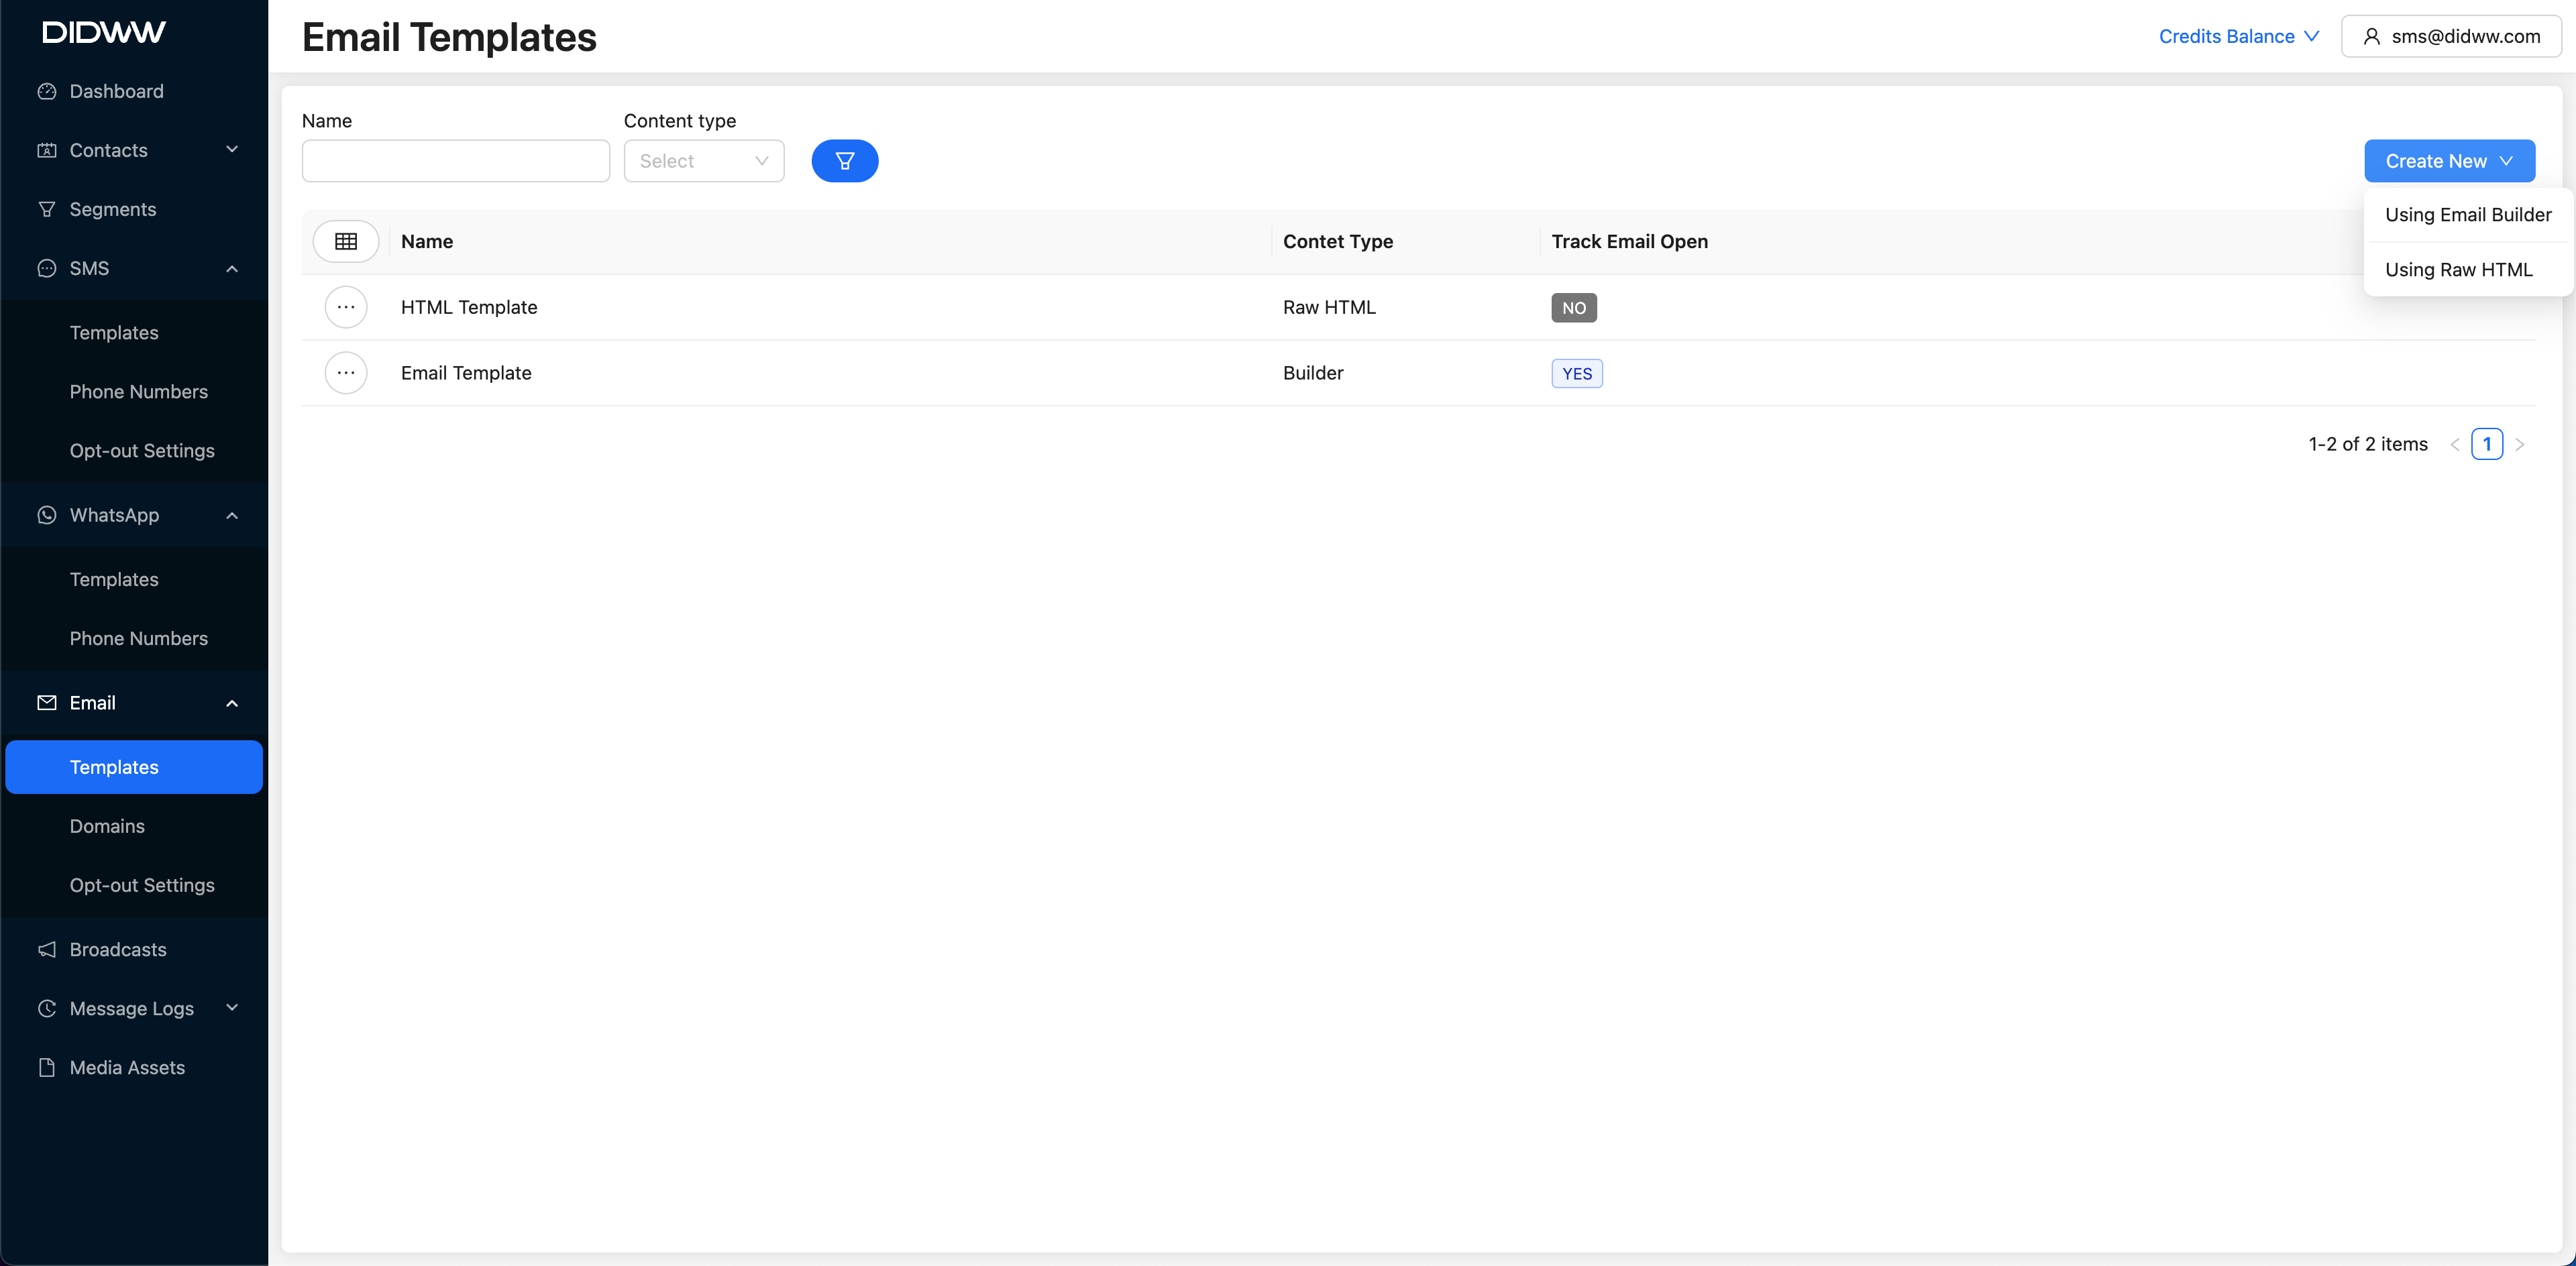Viewport: 2576px width, 1266px height.
Task: Collapse the SMS menu chevron
Action: 232,268
